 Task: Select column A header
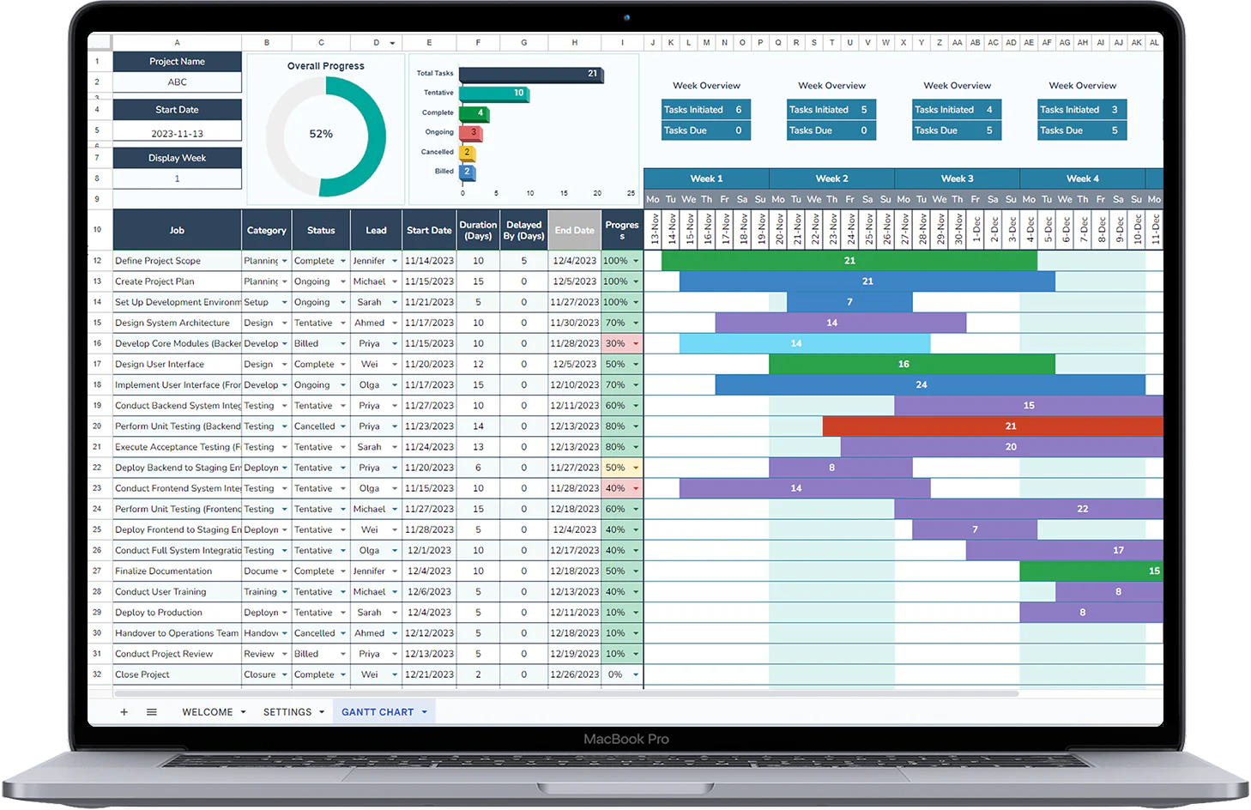point(177,42)
